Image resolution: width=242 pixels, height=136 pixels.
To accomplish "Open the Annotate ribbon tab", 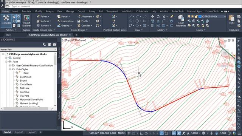I will 26,11.
